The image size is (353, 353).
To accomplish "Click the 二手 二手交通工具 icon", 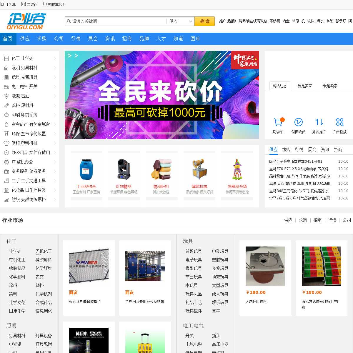I will [x=6, y=181].
